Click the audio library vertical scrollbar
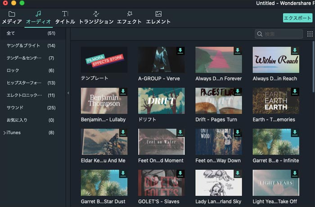The height and width of the screenshot is (207, 315). pyautogui.click(x=313, y=66)
